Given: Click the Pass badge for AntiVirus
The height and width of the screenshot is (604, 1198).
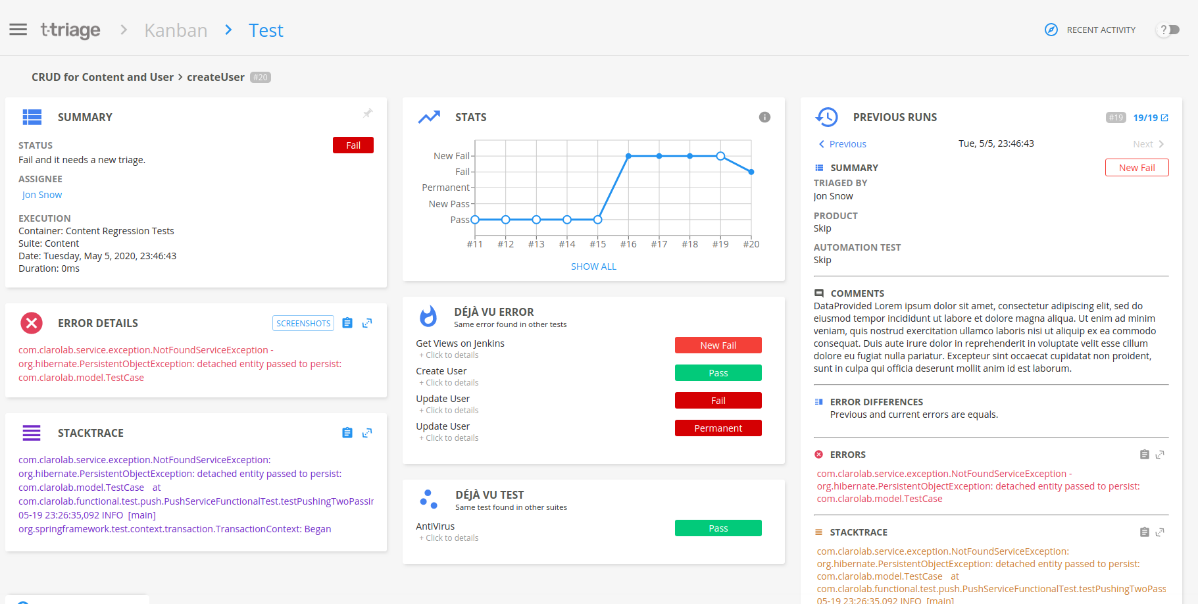Looking at the screenshot, I should tap(718, 528).
